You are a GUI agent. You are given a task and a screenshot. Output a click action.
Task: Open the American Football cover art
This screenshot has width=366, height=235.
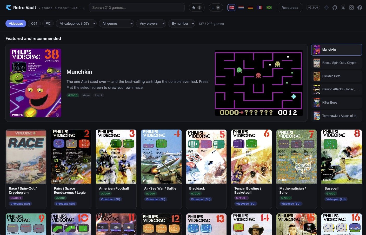click(116, 157)
